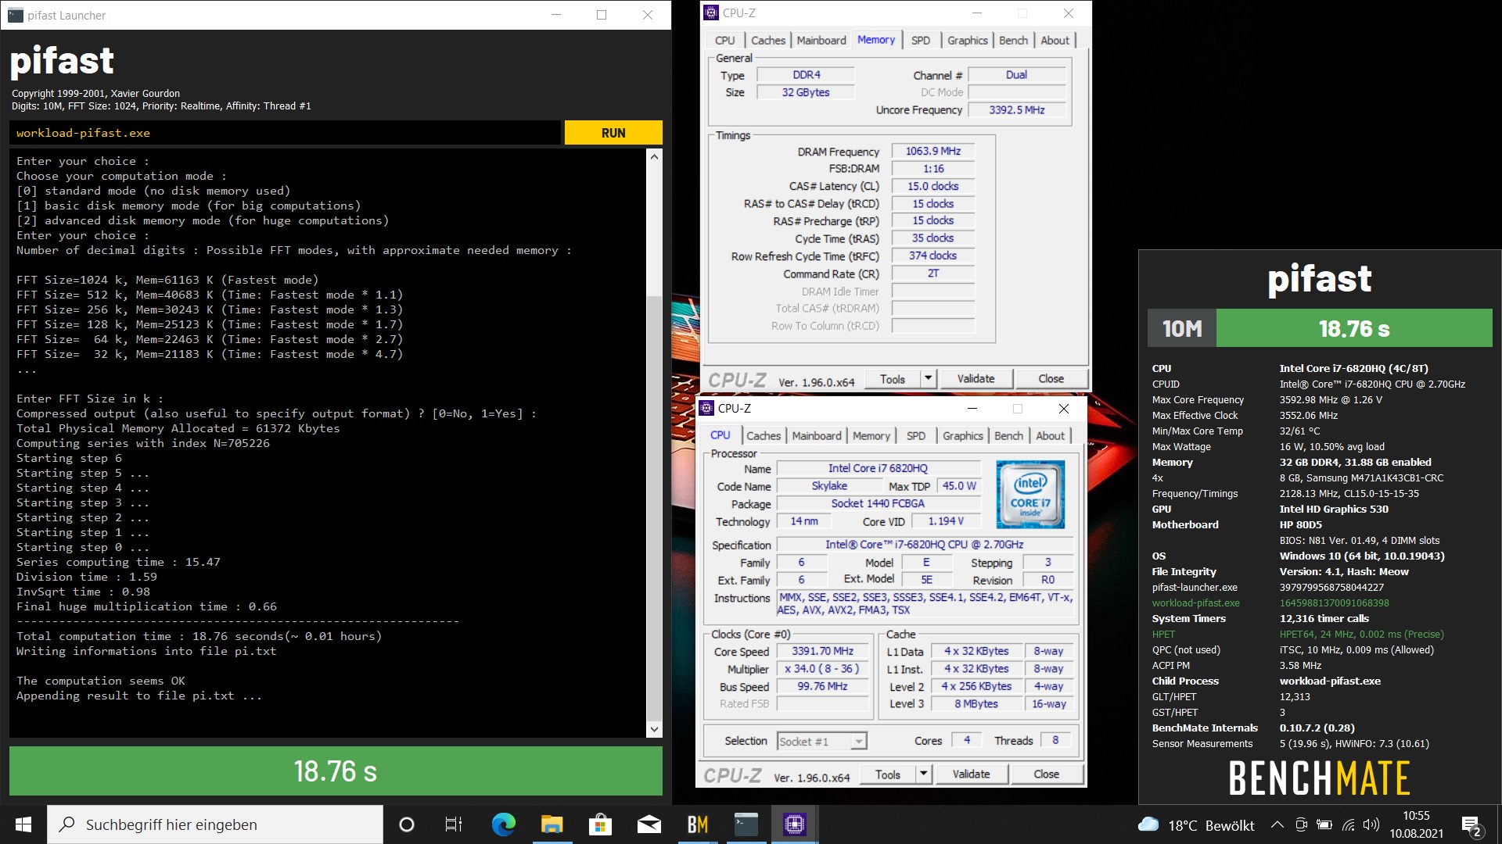Select SPD tab in upper CPU-Z window
The height and width of the screenshot is (844, 1502).
pos(921,41)
